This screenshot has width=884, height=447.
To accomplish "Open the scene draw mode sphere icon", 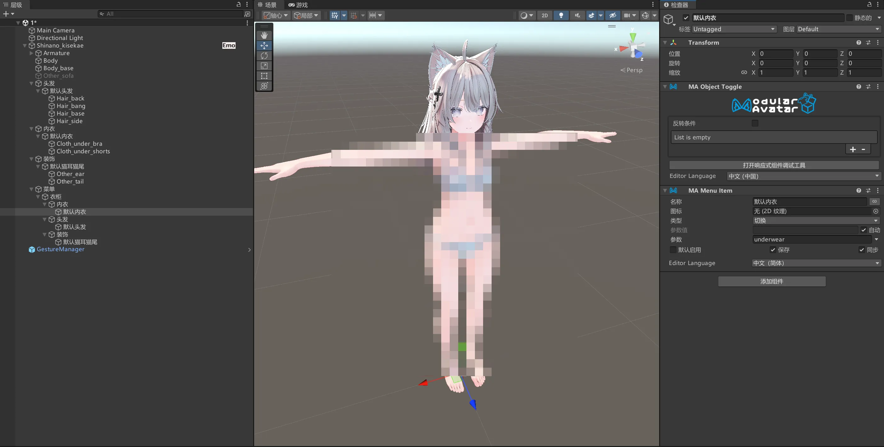I will [524, 15].
